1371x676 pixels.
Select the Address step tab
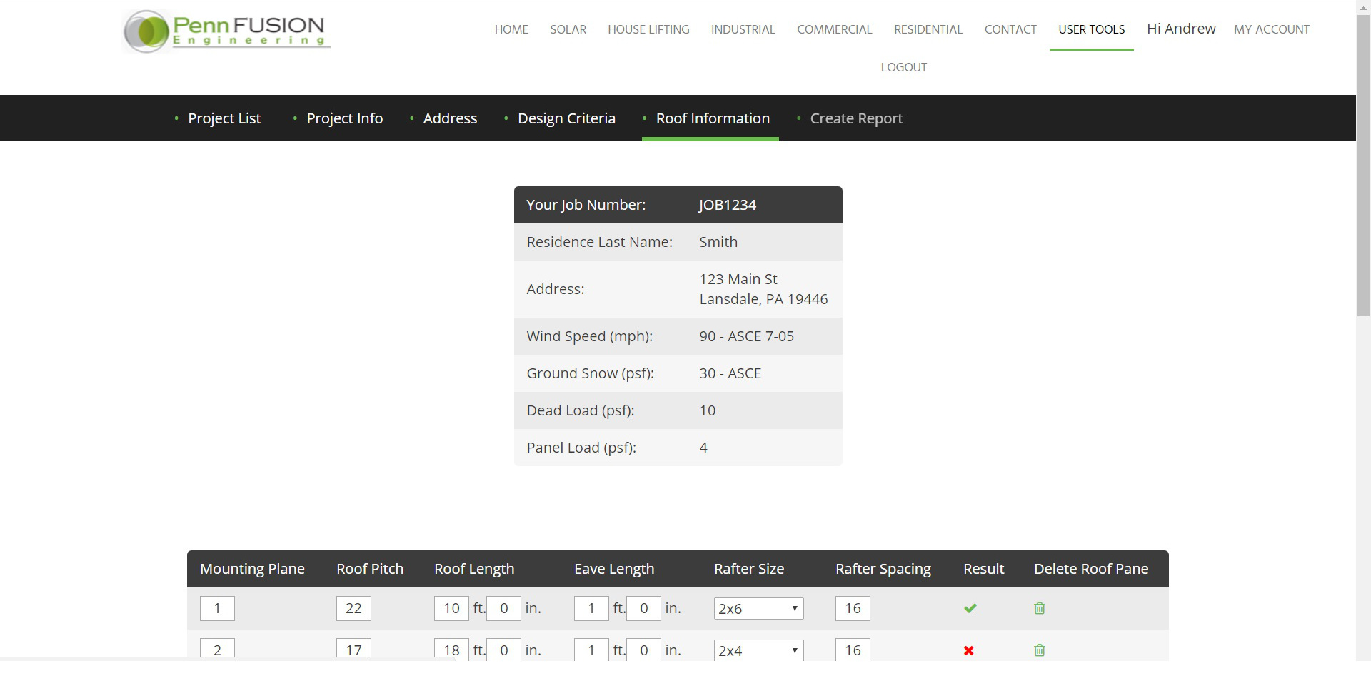pyautogui.click(x=449, y=118)
